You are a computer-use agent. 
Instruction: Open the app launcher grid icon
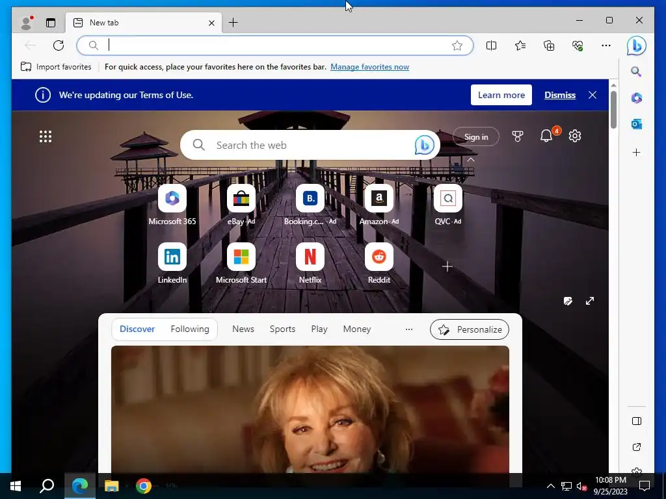pos(46,136)
